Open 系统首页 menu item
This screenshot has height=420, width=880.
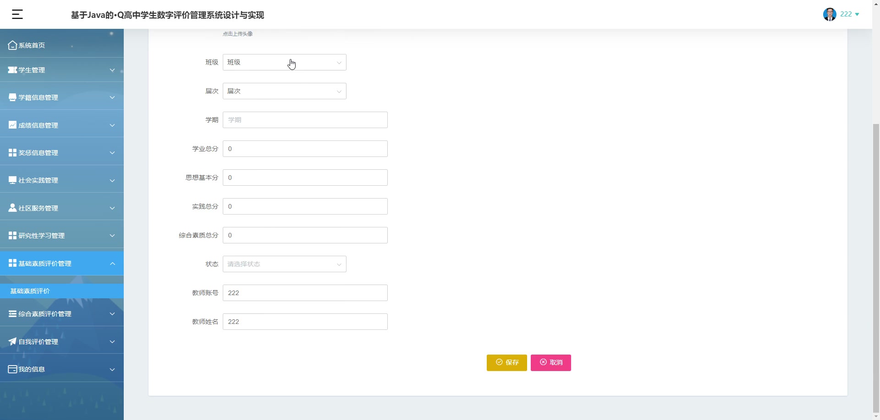pos(62,45)
